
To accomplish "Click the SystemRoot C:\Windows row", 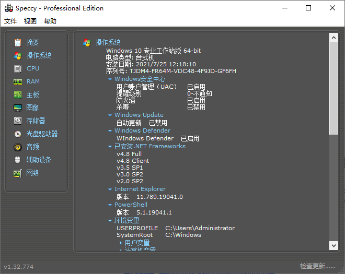I will click(159, 235).
